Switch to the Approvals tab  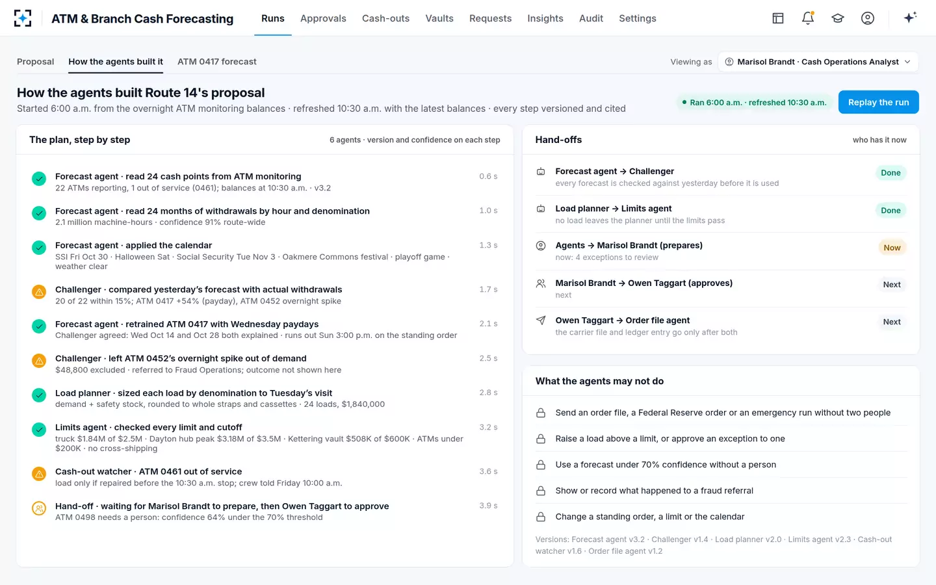pos(323,18)
